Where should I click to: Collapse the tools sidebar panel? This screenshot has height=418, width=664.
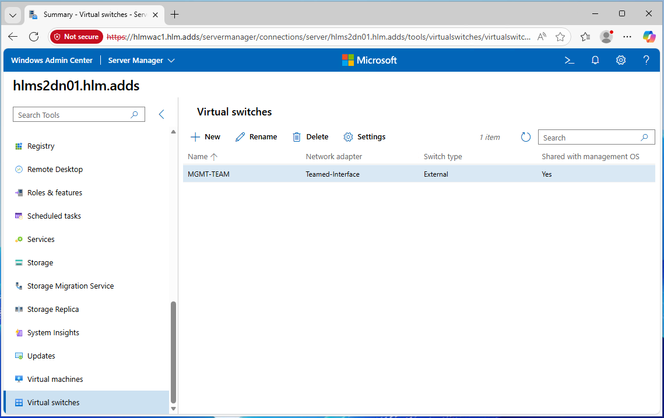pyautogui.click(x=161, y=115)
